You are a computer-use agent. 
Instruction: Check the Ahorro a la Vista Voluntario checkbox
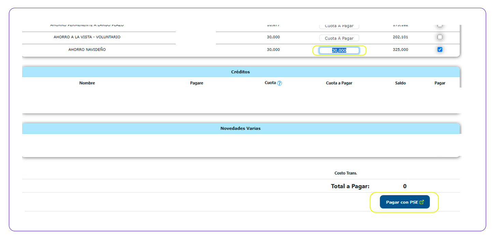click(x=440, y=37)
